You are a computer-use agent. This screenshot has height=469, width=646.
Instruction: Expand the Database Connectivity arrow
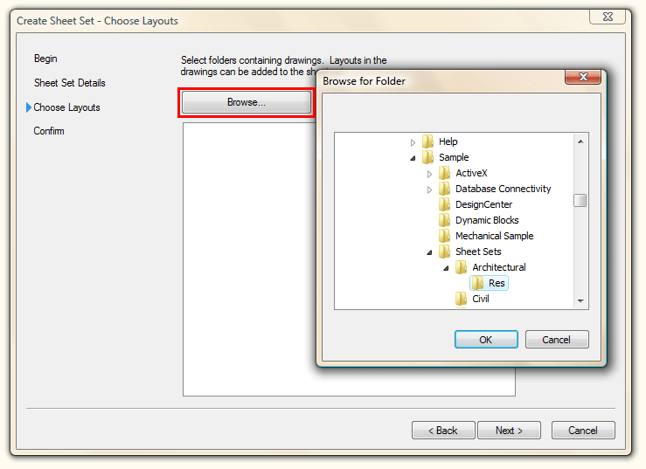[x=429, y=190]
